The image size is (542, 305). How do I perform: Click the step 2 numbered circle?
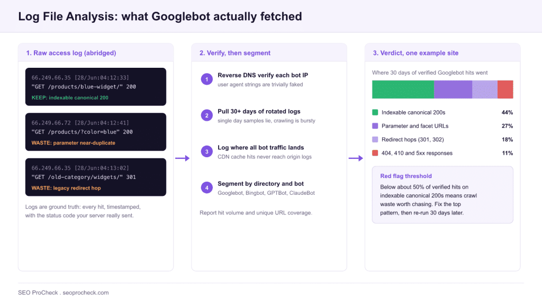pyautogui.click(x=207, y=115)
